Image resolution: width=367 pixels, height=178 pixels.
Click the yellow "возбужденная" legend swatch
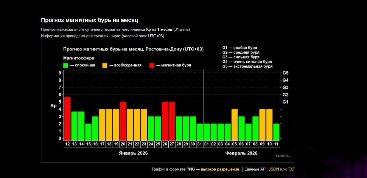click(105, 65)
